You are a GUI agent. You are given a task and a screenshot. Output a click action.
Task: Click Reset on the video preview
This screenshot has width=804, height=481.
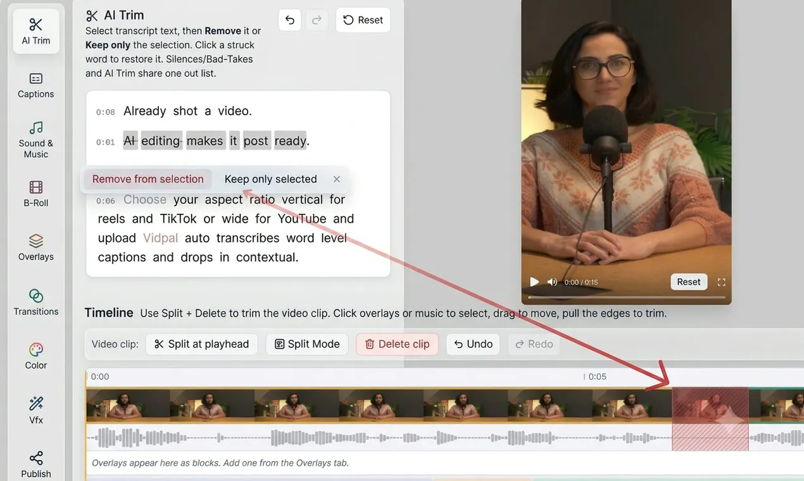(x=689, y=282)
